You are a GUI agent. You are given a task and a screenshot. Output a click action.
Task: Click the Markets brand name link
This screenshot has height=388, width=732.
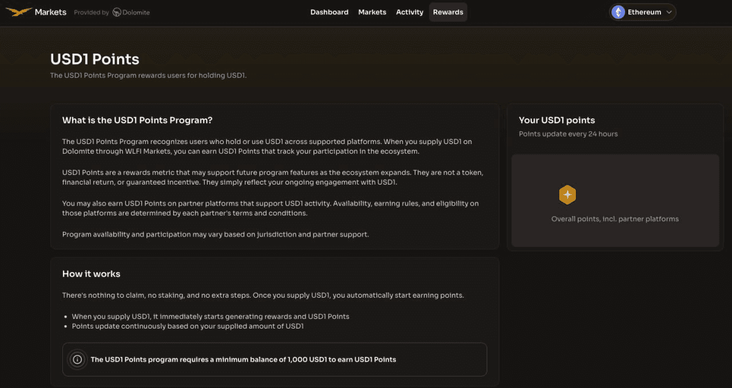50,12
